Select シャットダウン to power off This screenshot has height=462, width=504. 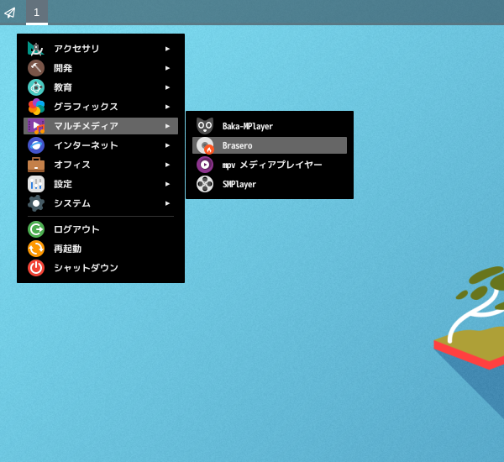pos(86,268)
